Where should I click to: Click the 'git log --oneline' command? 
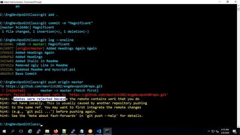57,40
